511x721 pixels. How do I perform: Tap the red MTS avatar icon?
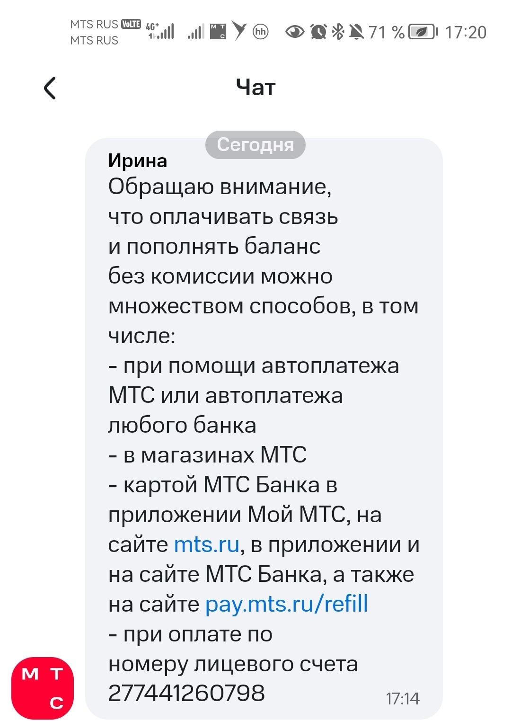(x=43, y=688)
